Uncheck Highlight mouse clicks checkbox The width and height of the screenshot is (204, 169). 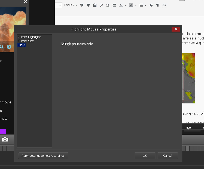click(x=63, y=44)
